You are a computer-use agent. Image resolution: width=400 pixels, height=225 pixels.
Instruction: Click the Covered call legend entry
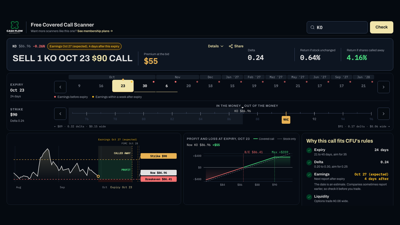[x=263, y=139]
